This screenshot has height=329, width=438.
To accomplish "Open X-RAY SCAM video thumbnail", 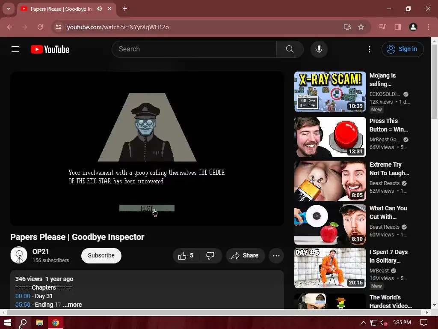I will (330, 92).
